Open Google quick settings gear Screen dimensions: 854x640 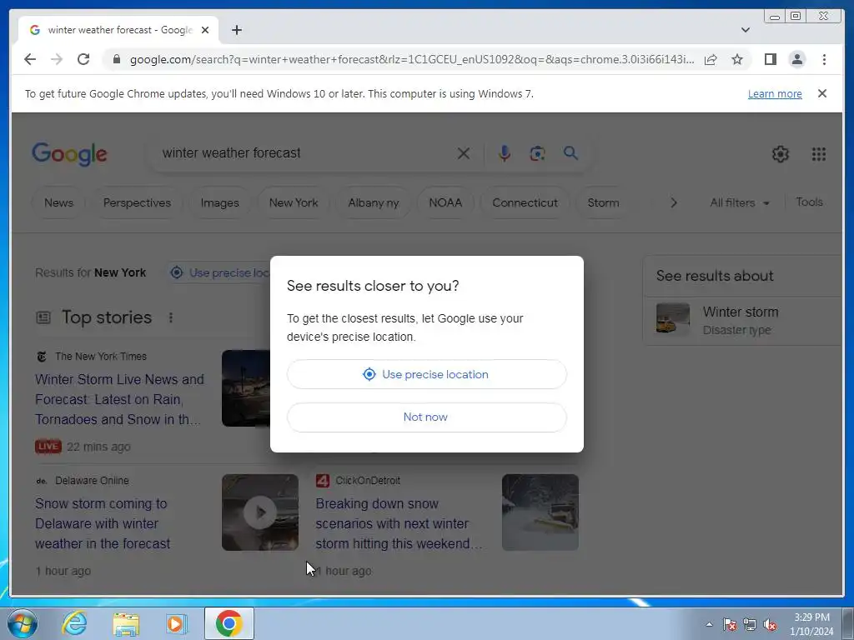tap(780, 154)
